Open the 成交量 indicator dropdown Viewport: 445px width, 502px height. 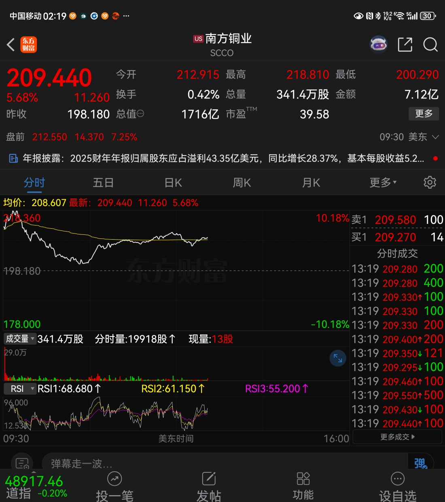pyautogui.click(x=20, y=338)
